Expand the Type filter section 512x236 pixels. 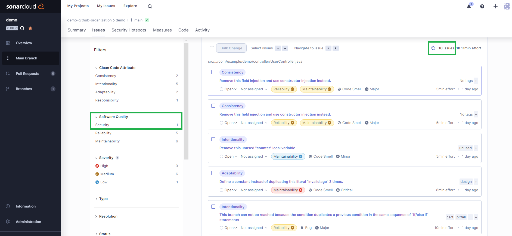pos(103,199)
